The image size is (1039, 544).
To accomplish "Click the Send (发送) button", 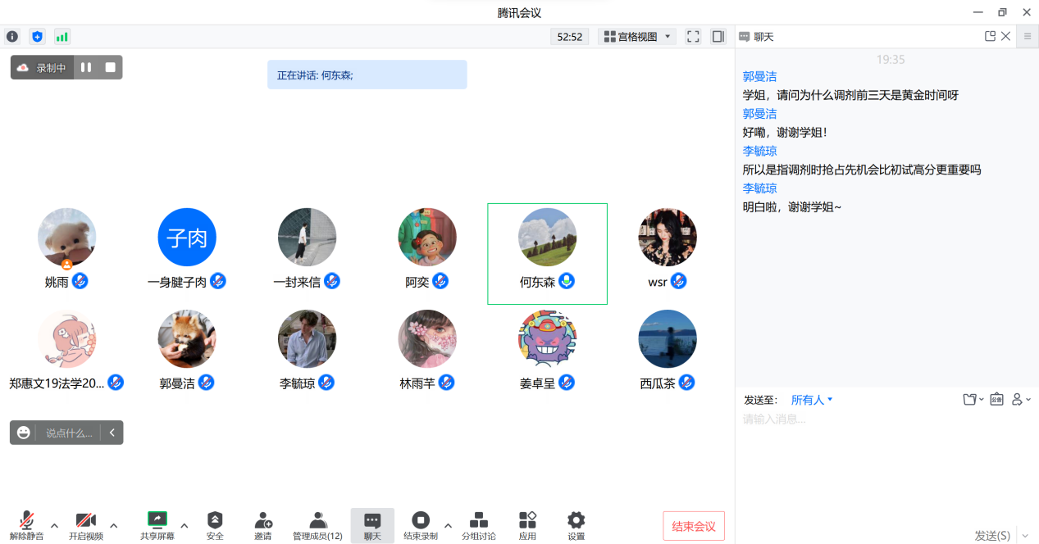I will coord(992,535).
